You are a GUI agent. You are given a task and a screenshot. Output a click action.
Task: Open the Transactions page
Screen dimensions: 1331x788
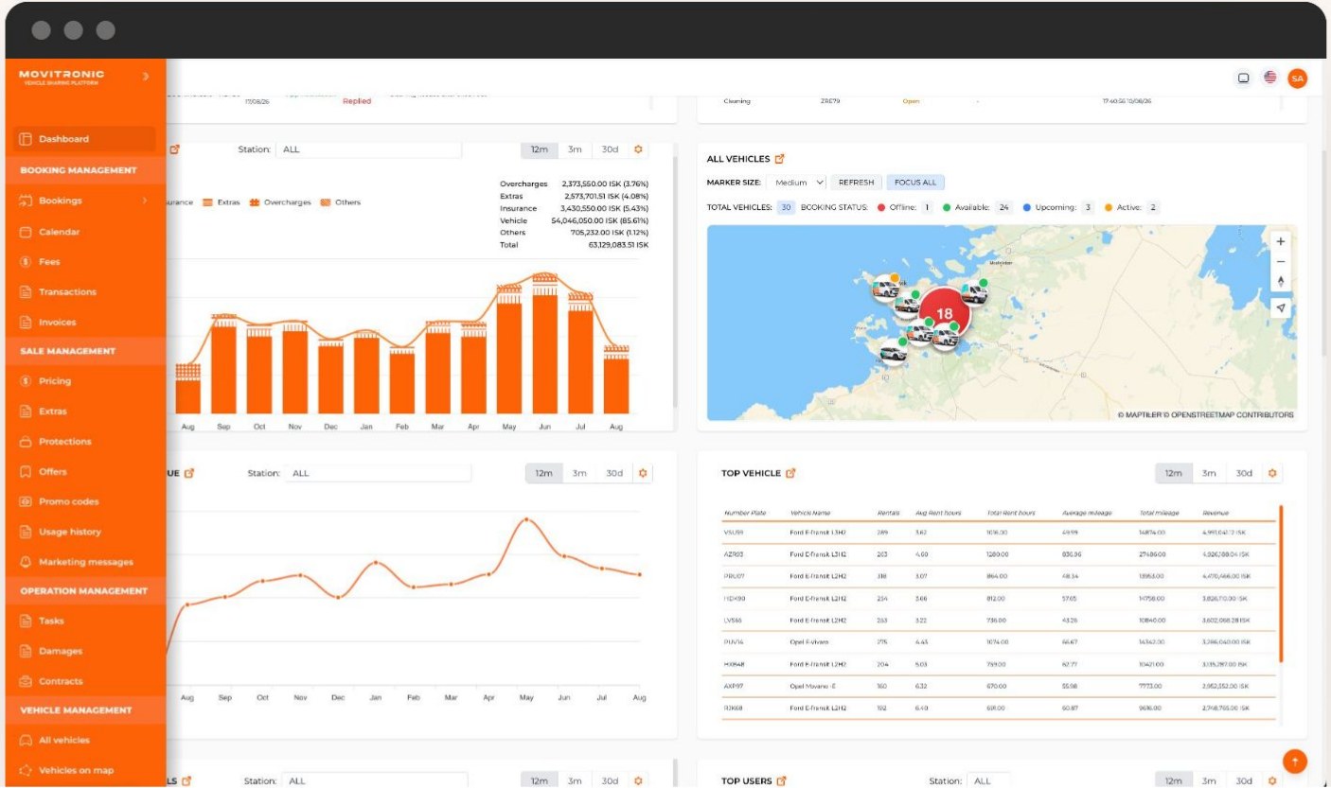coord(67,292)
